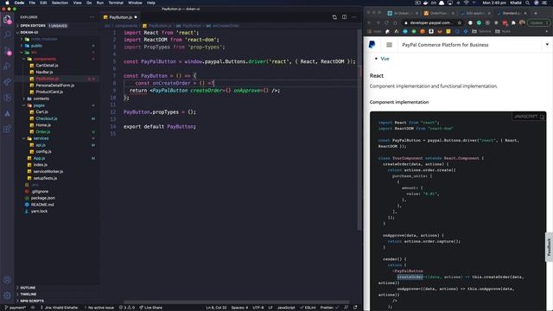Open the hamburger menu on PayPal page
553x311 pixels.
389,45
